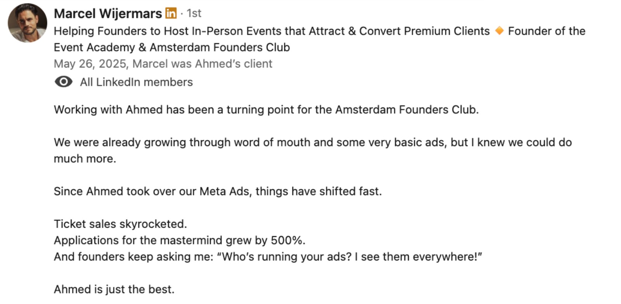Click the eye visibility icon
This screenshot has height=304, width=621.
pyautogui.click(x=63, y=82)
